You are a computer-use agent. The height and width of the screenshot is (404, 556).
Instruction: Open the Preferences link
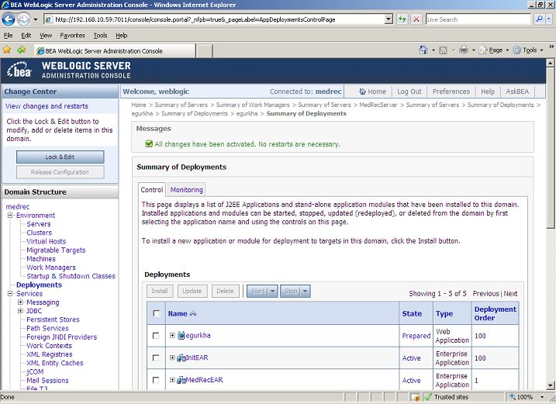click(451, 92)
